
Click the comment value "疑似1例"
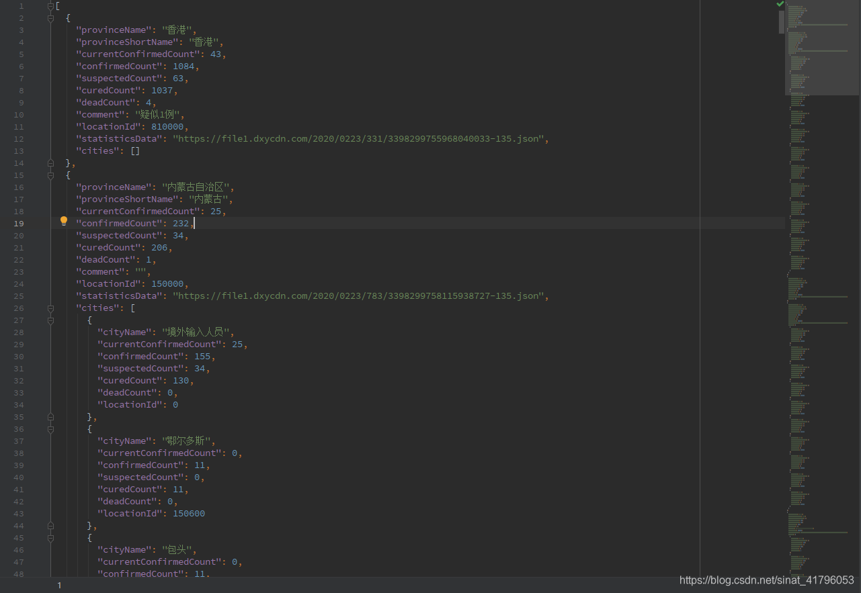[158, 115]
